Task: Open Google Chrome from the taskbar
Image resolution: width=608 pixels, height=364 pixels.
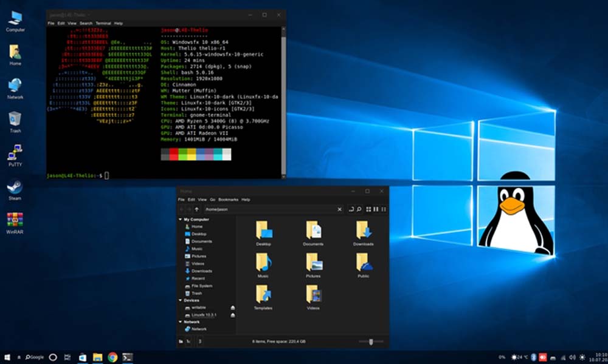Action: 112,357
